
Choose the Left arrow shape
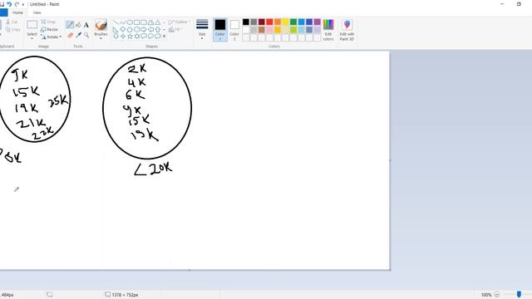(150, 30)
